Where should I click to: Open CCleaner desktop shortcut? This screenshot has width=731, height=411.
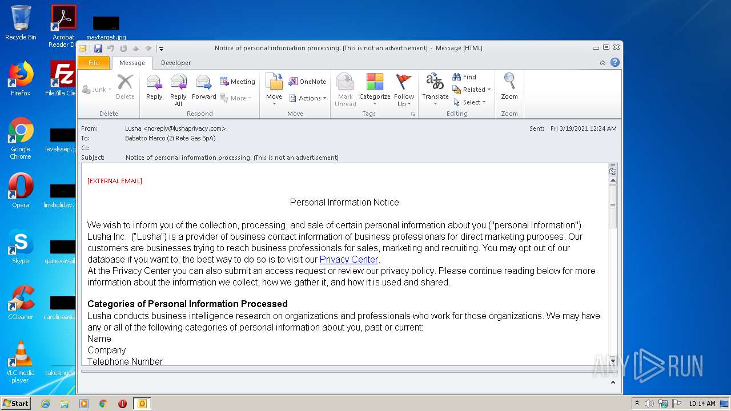point(21,303)
